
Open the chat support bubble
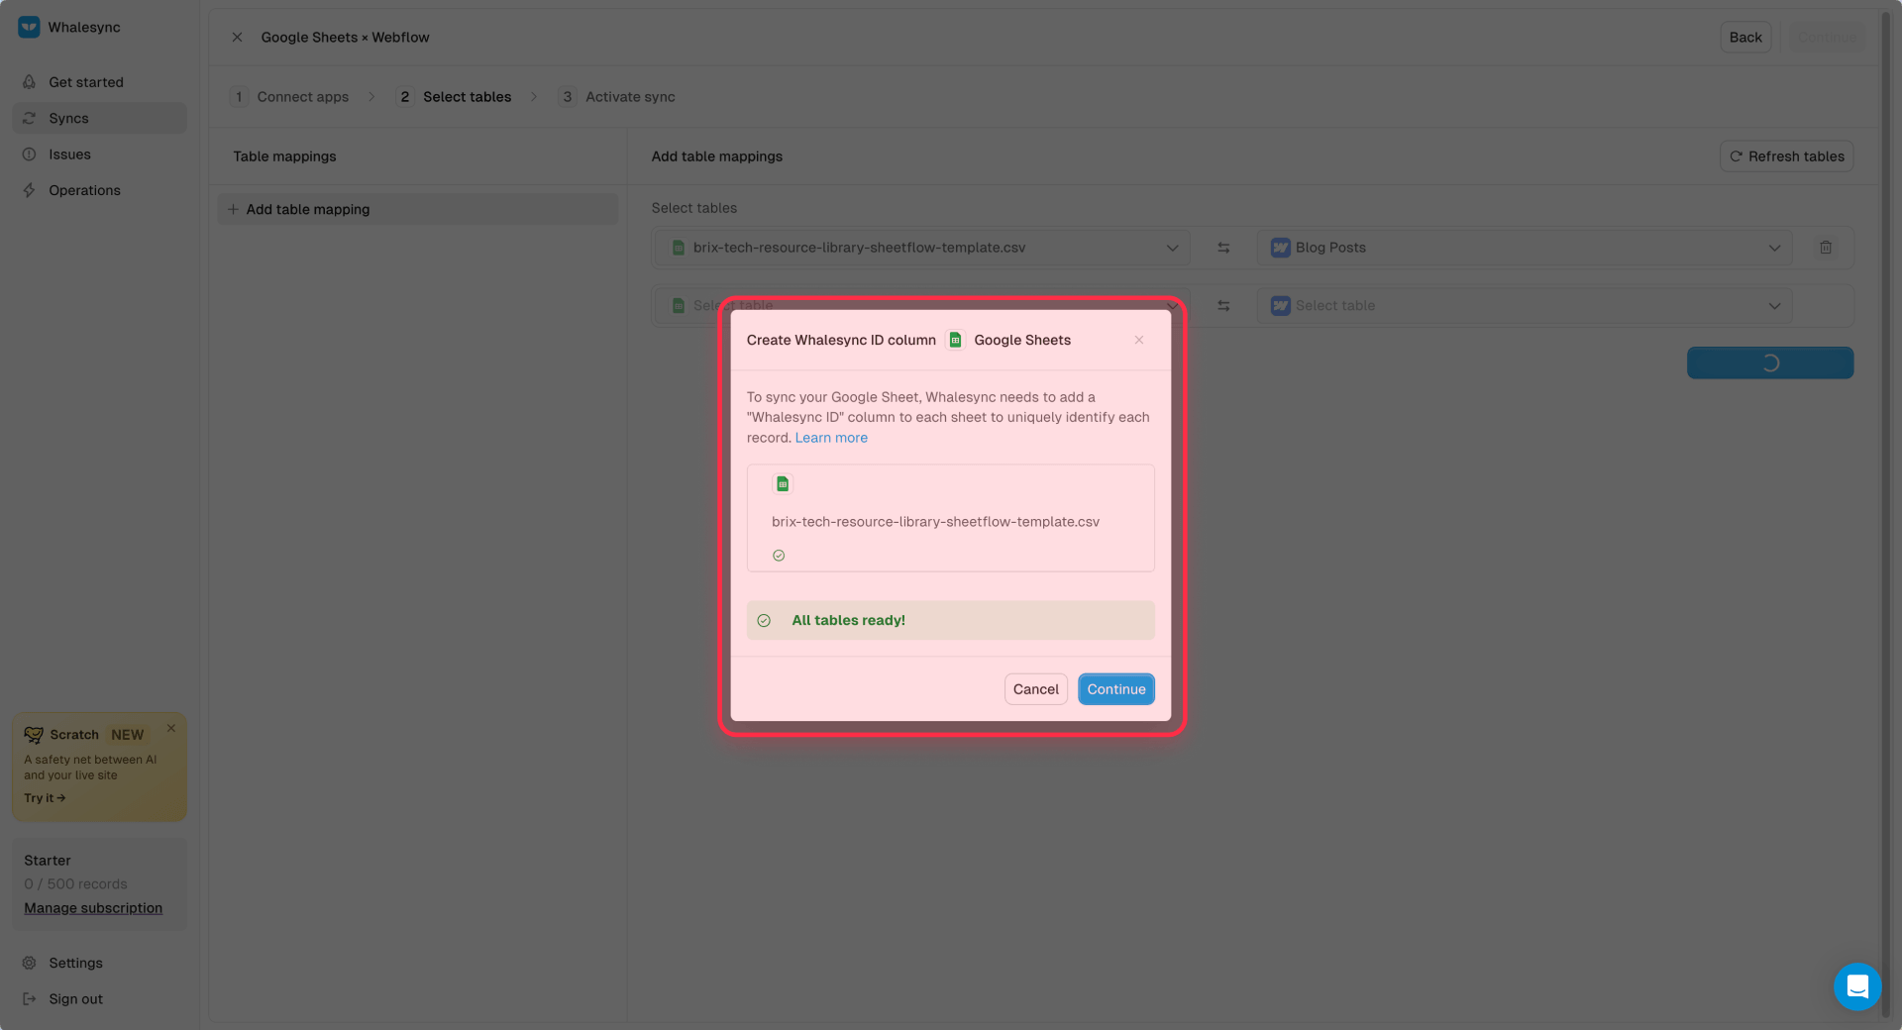1857,986
